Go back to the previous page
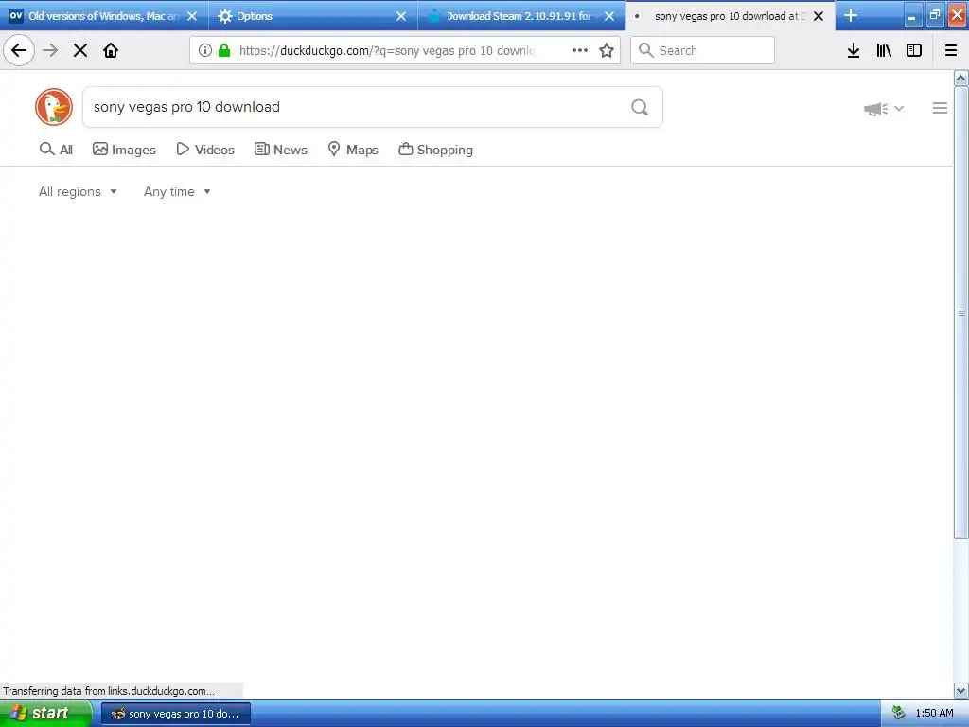This screenshot has height=727, width=969. tap(19, 50)
